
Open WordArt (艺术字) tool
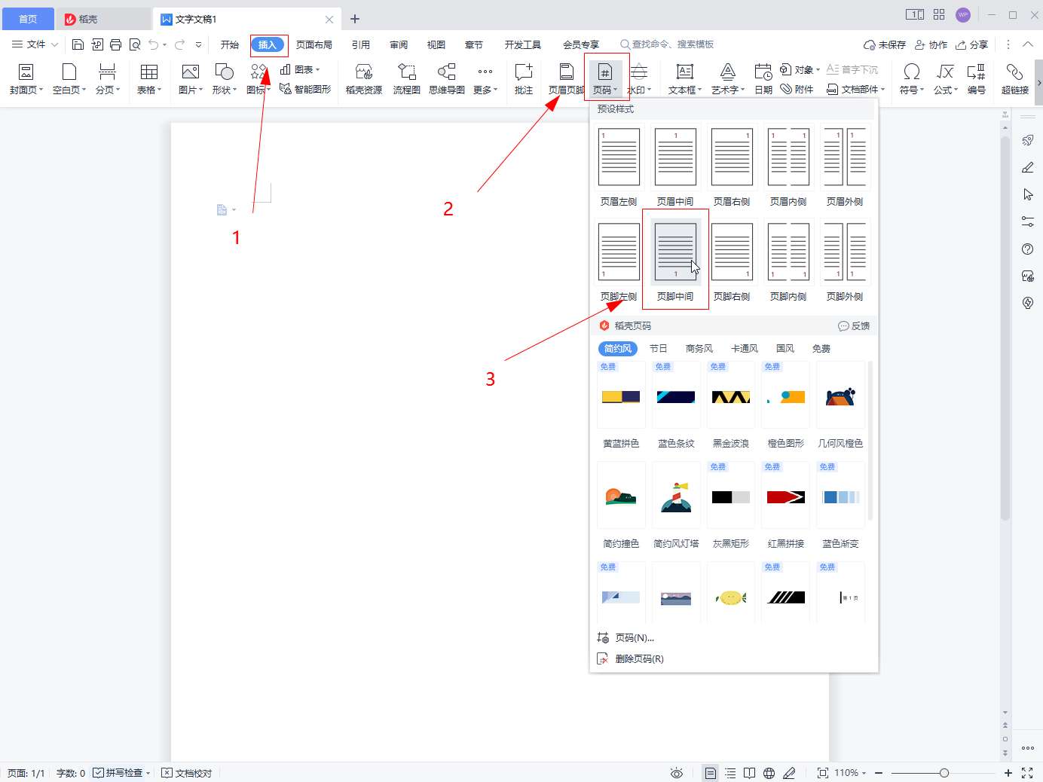tap(728, 79)
